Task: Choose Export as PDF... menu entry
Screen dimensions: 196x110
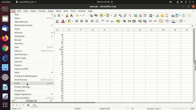Action: coord(32,69)
